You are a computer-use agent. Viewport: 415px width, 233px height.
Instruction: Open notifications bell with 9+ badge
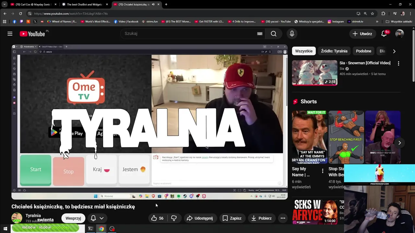coord(384,34)
